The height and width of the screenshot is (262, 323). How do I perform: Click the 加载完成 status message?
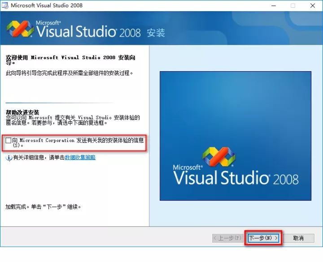click(43, 207)
